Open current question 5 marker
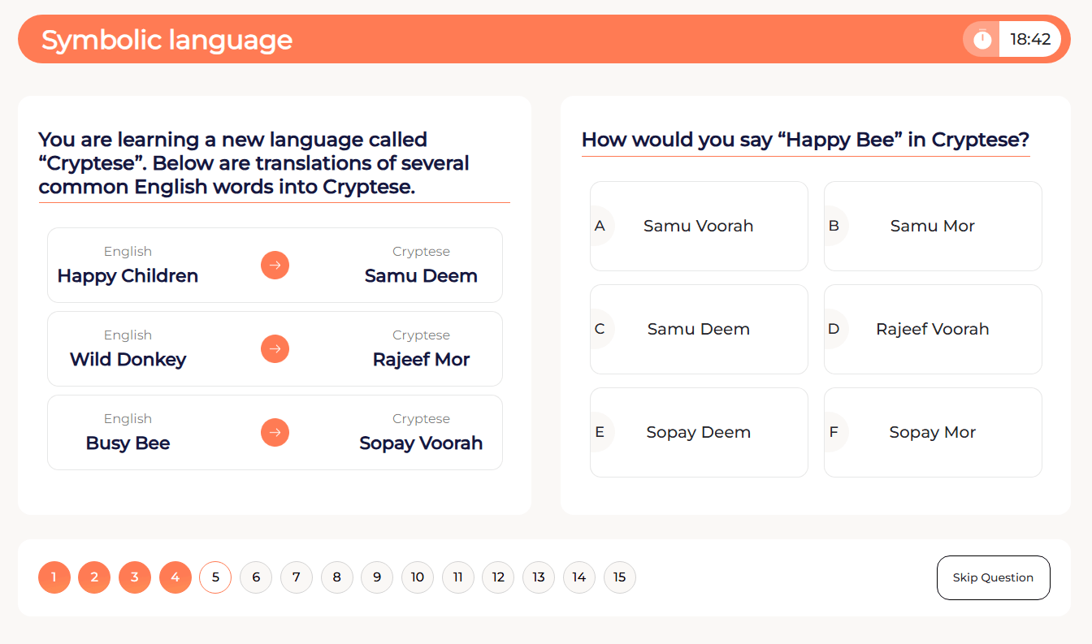Image resolution: width=1092 pixels, height=644 pixels. point(215,577)
